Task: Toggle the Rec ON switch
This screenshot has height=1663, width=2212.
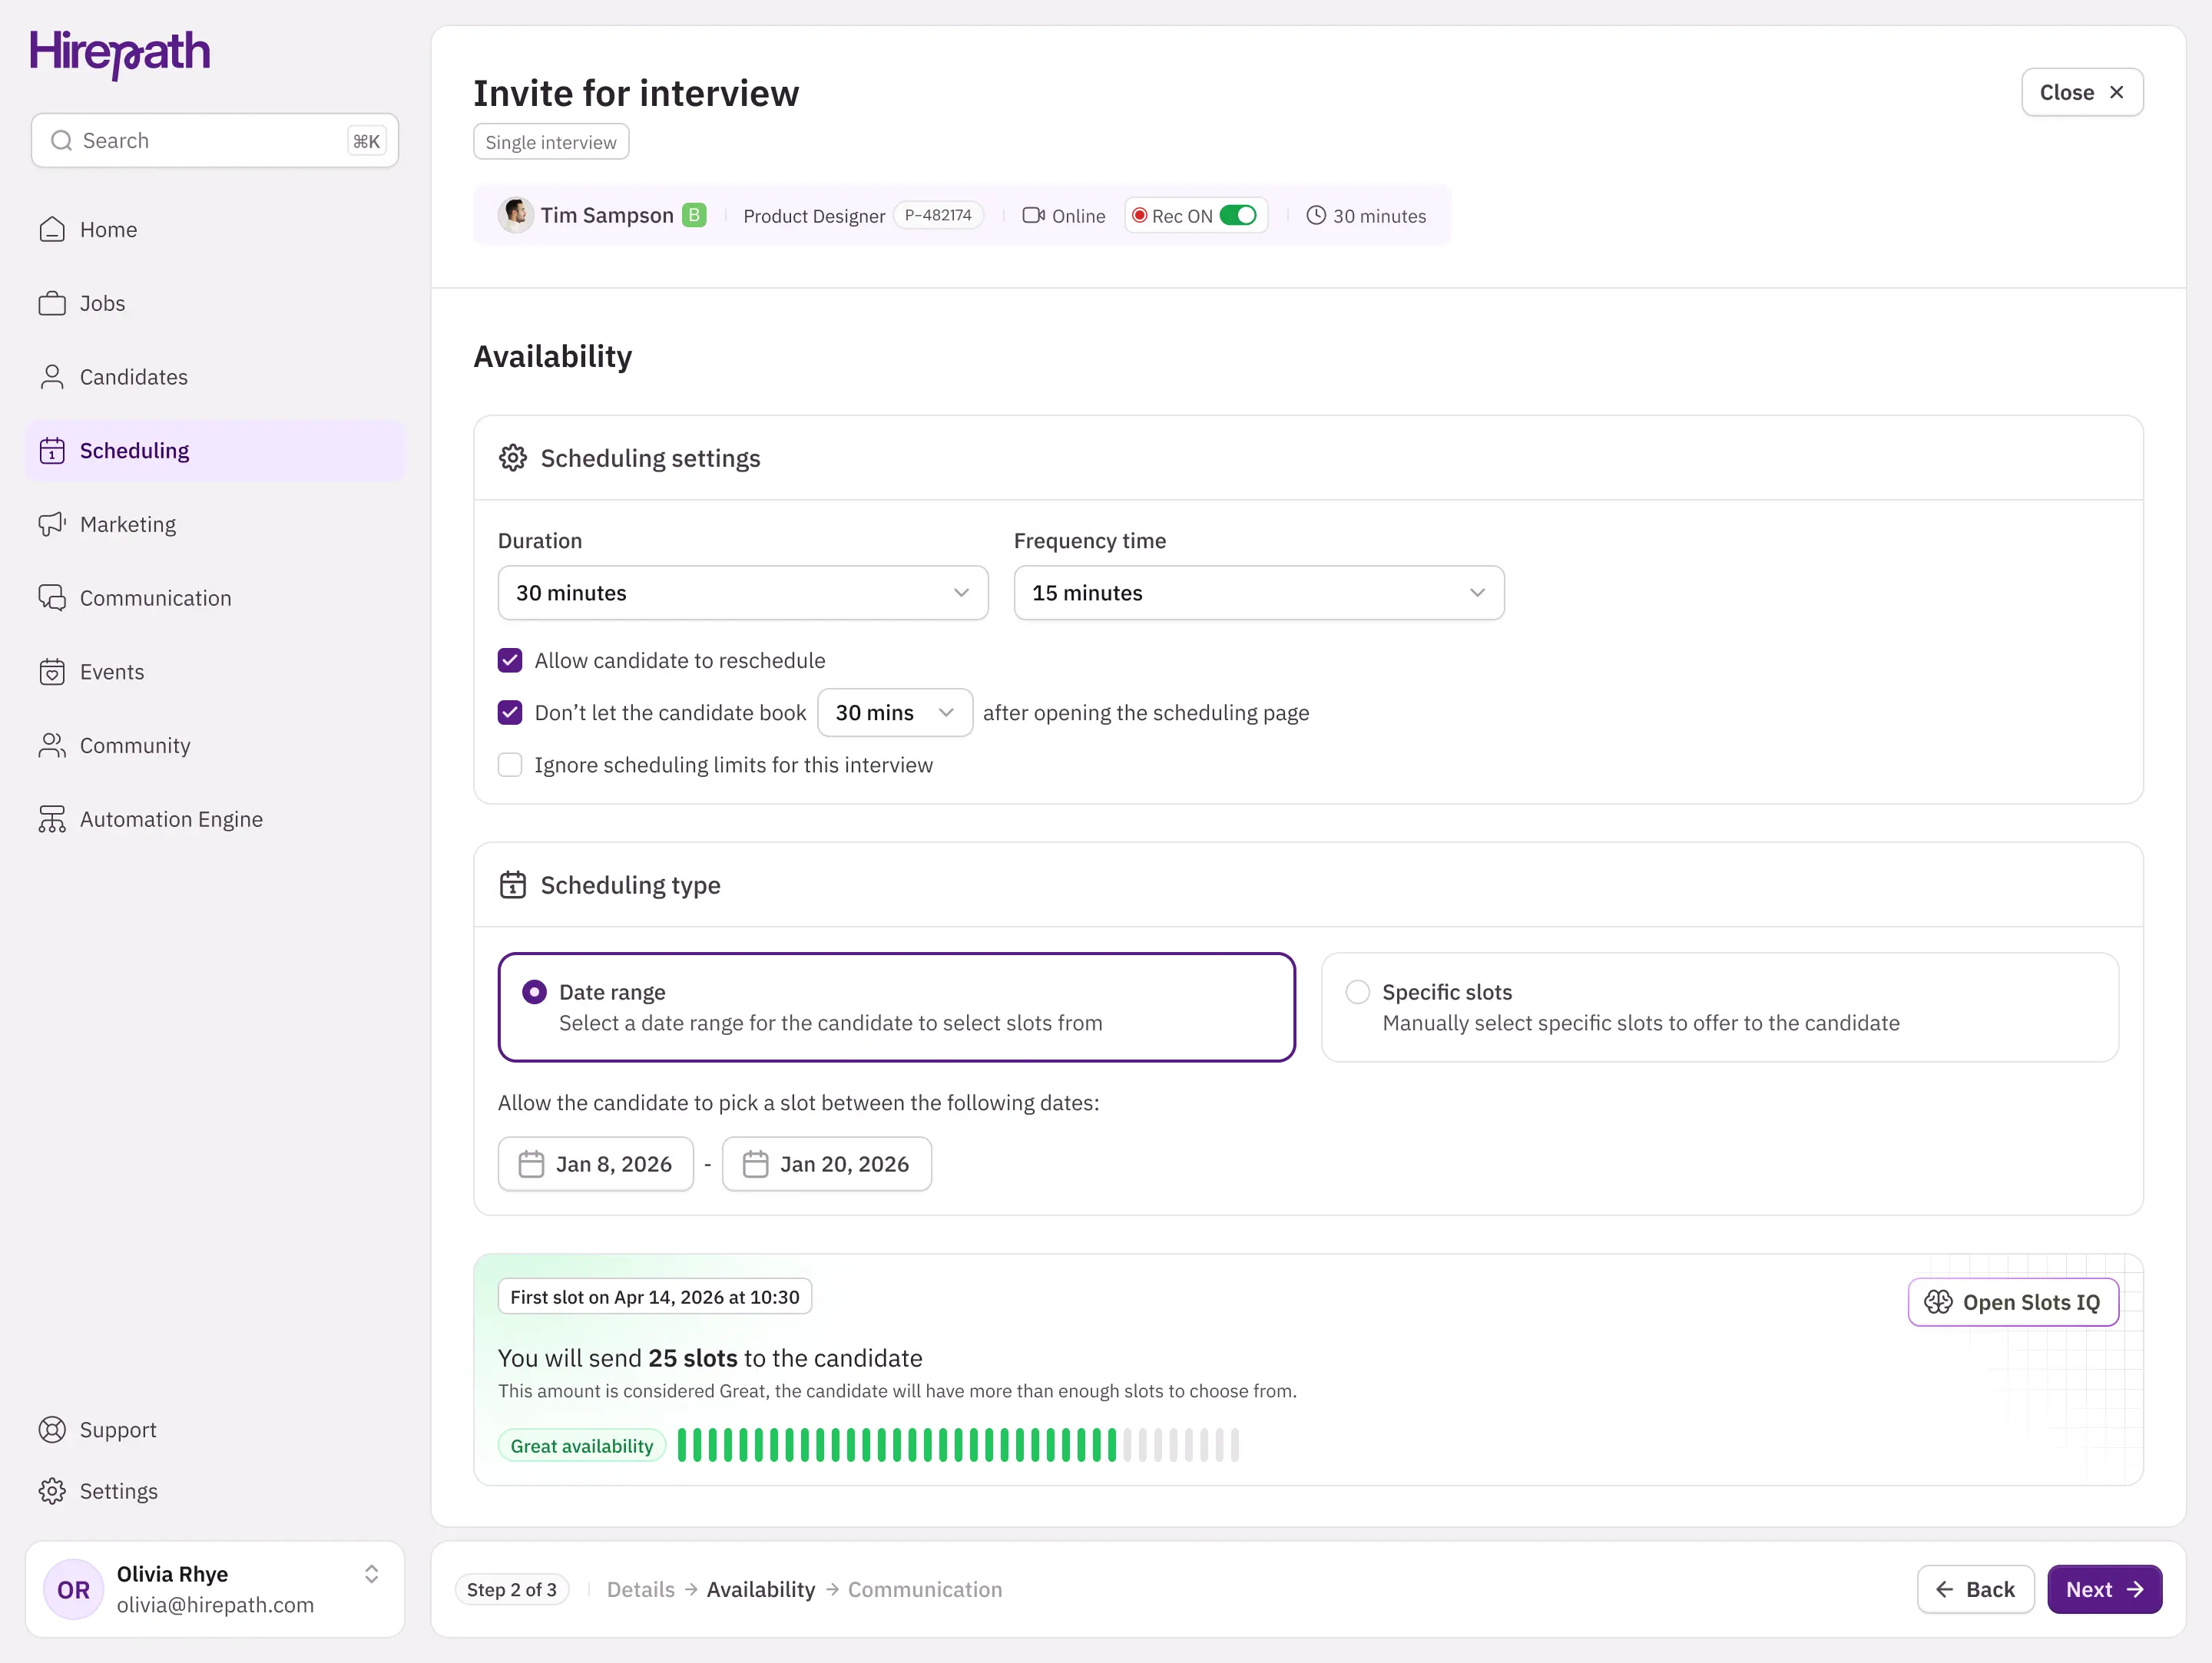Action: coord(1238,216)
